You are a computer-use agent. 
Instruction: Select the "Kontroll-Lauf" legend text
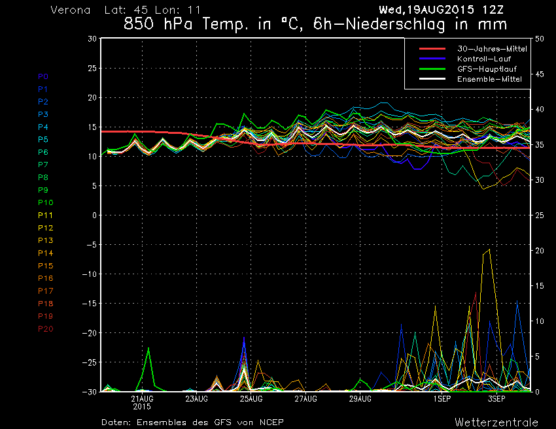tap(484, 59)
